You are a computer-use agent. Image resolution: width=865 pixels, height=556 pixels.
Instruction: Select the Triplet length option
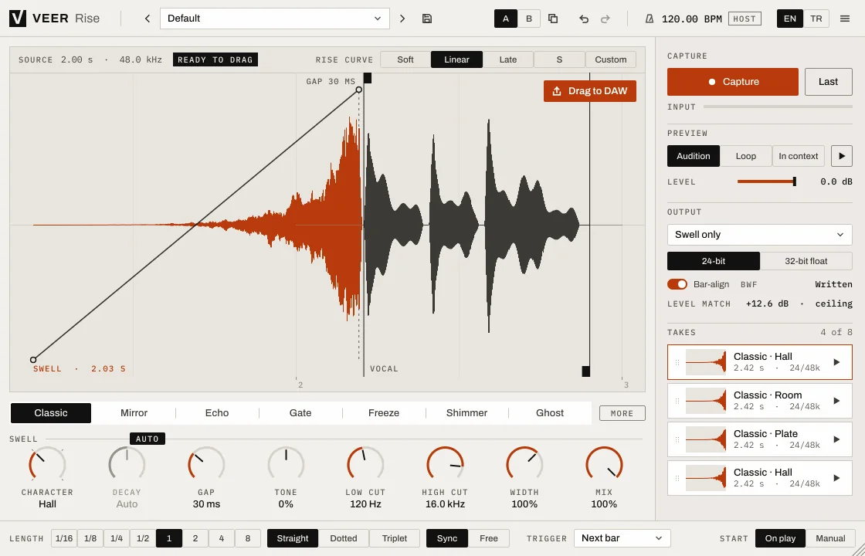coord(395,538)
